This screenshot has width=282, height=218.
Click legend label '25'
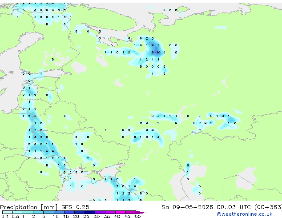(x=86, y=216)
